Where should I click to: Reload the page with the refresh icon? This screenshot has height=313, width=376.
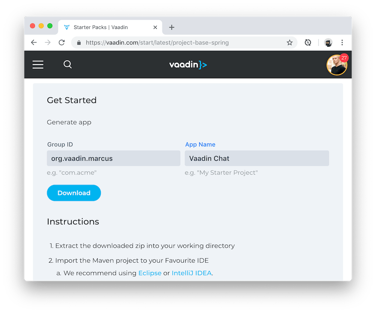click(x=62, y=42)
